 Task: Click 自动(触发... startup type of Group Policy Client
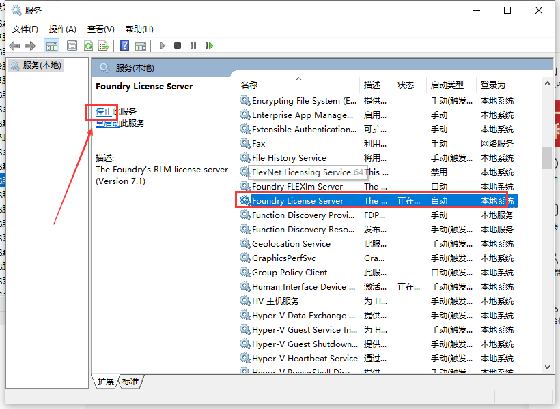(x=452, y=273)
